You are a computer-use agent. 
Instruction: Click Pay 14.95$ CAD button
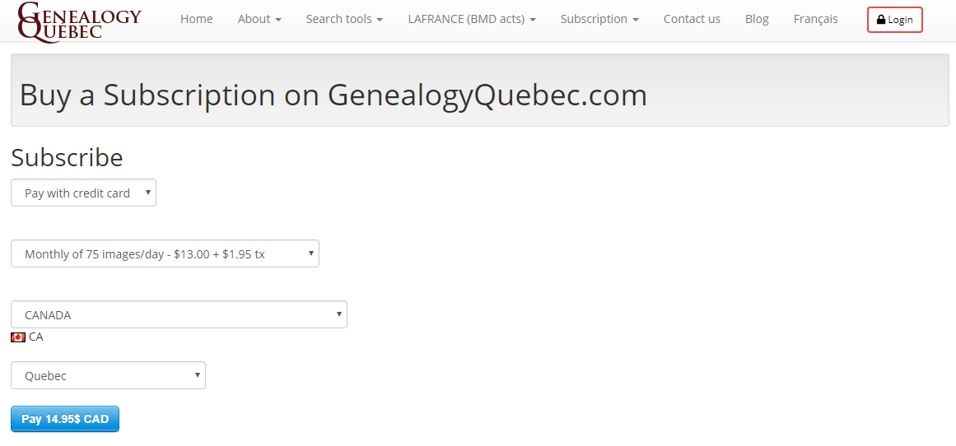[65, 419]
